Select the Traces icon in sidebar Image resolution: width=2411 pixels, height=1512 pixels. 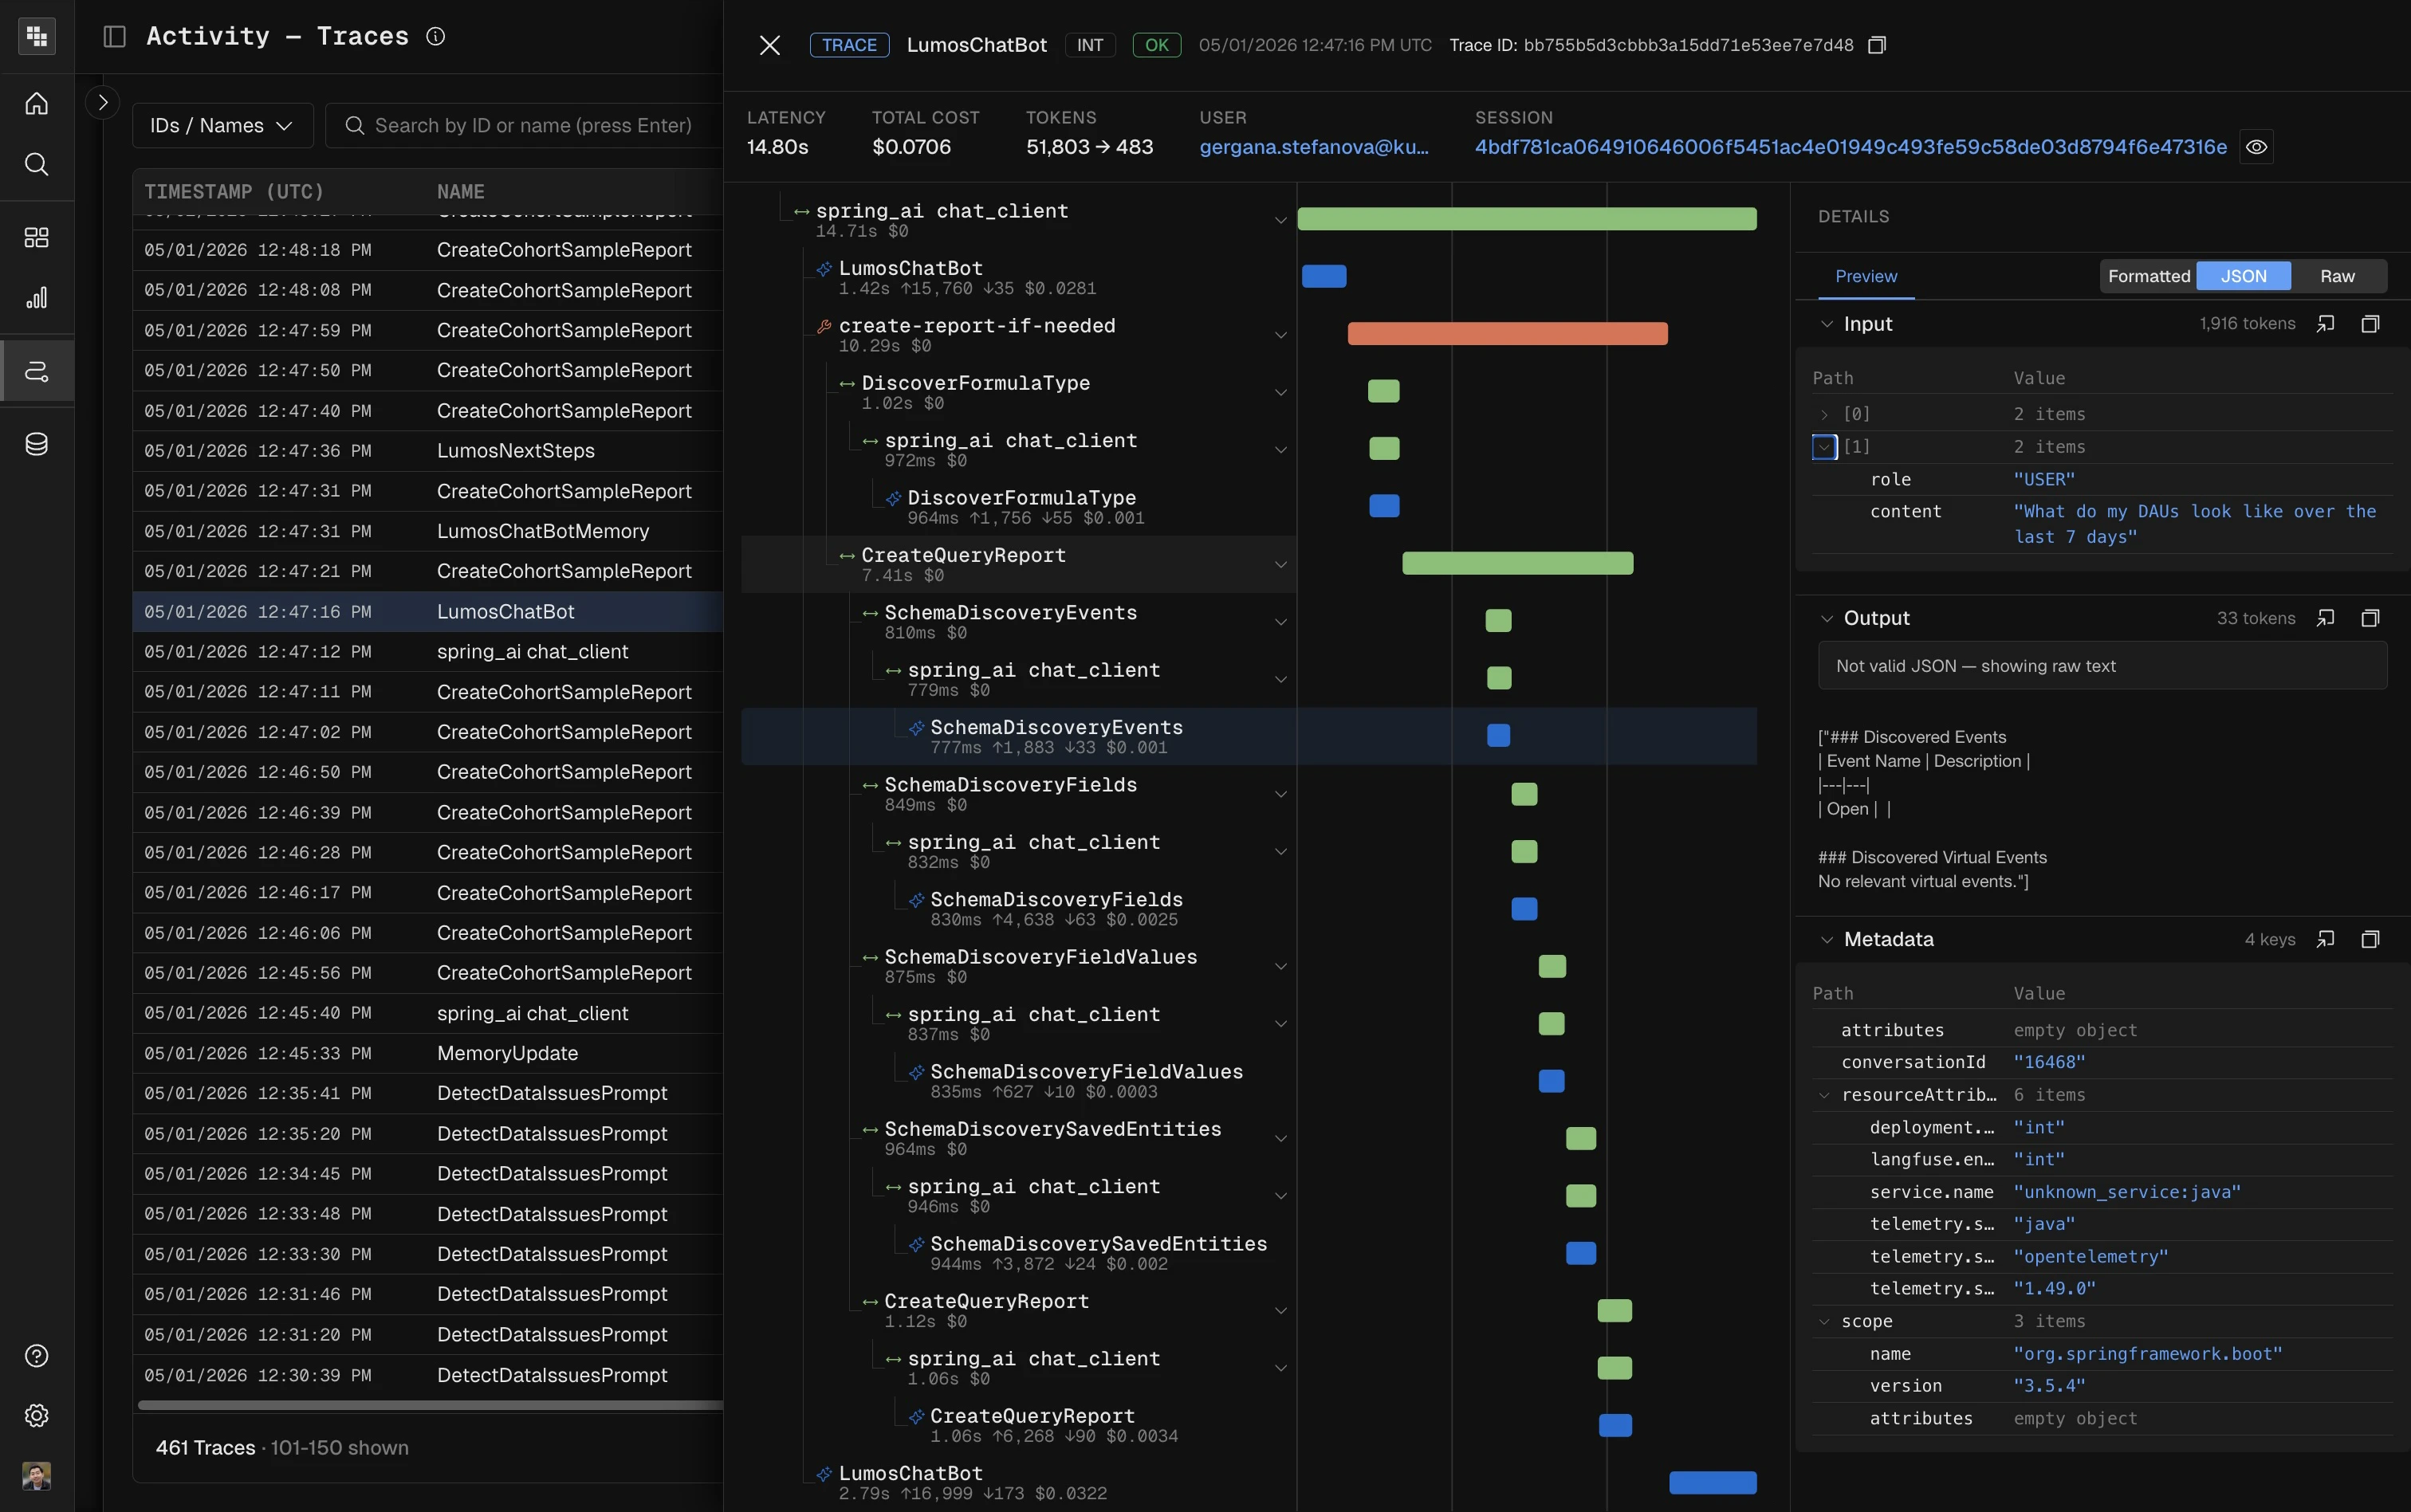tap(37, 371)
